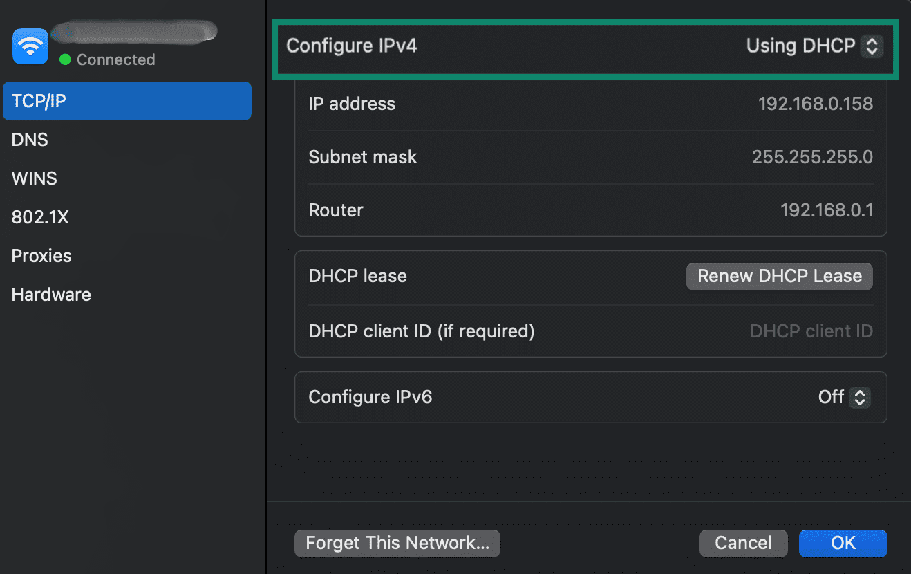This screenshot has height=574, width=911.
Task: Select the DNS settings section
Action: [30, 139]
